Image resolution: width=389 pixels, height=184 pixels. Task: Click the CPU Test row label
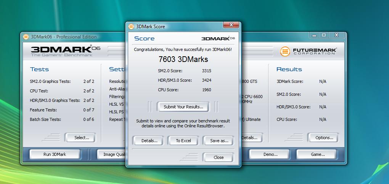(39, 91)
